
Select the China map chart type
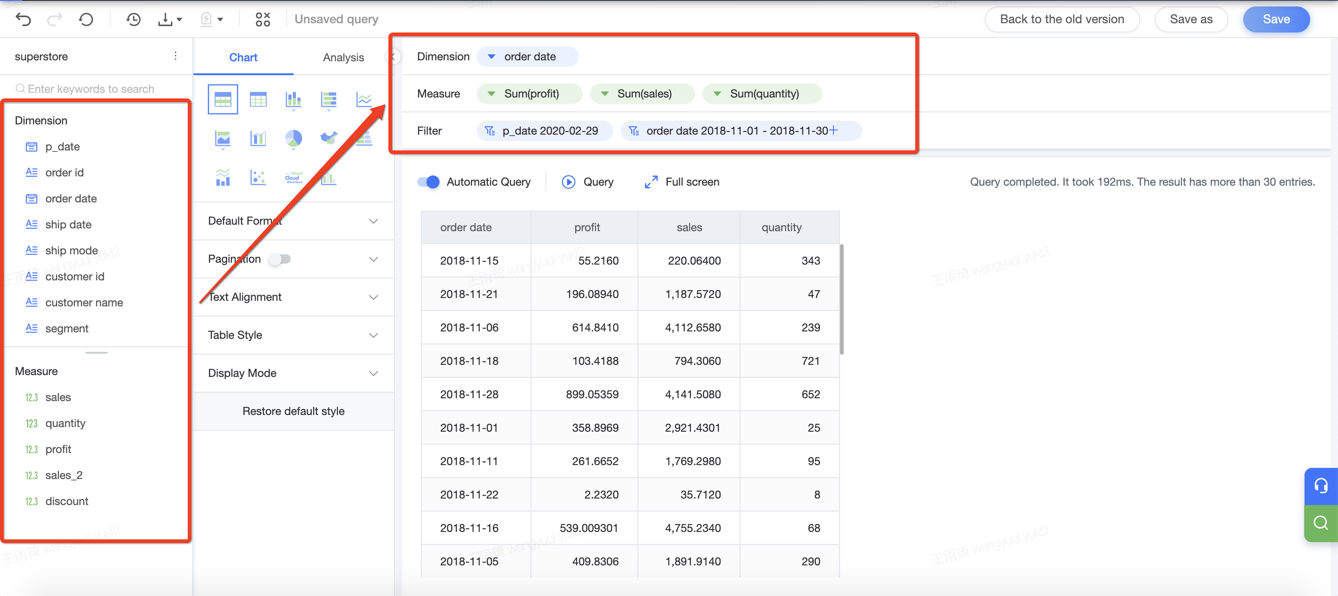point(329,139)
